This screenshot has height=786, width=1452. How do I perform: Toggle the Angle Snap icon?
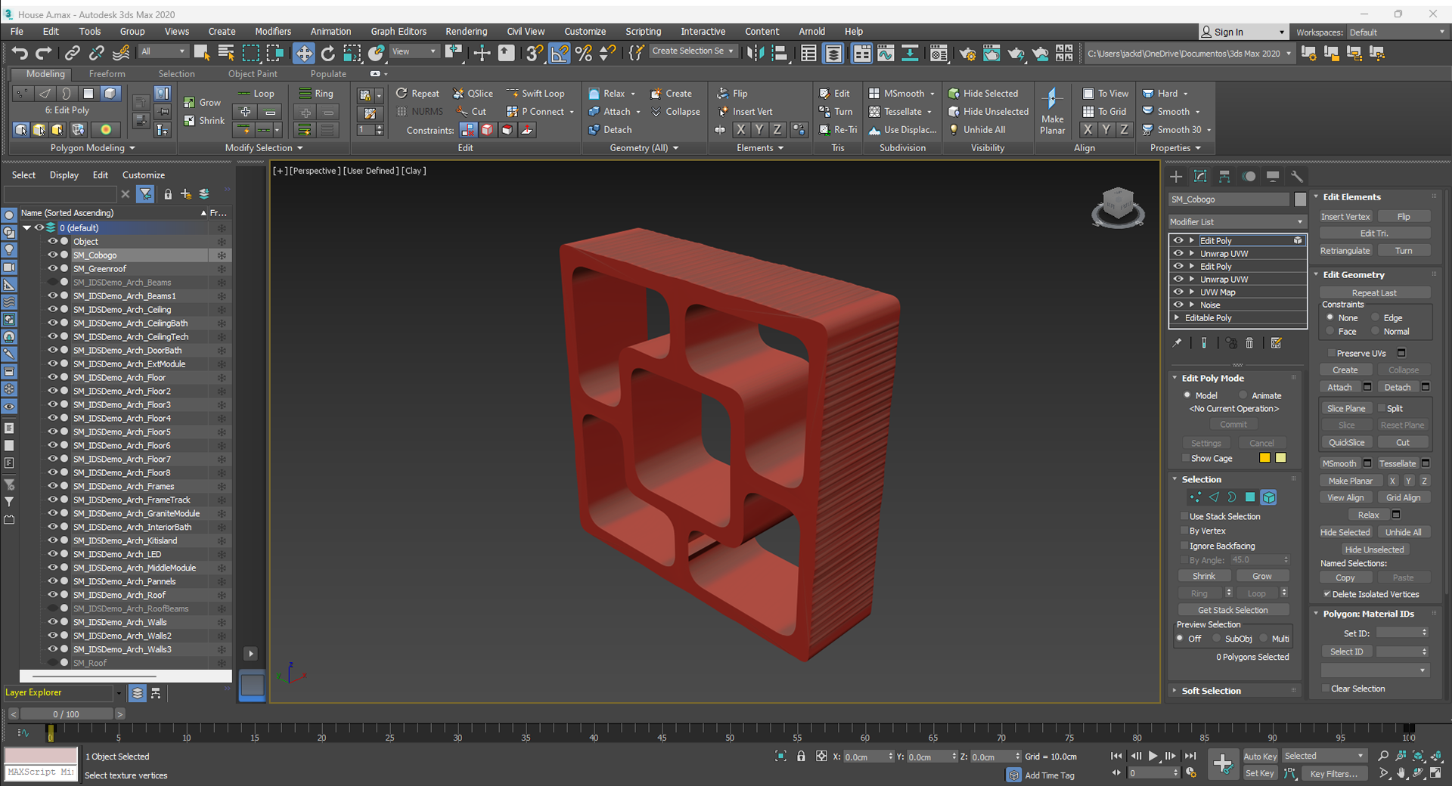point(560,52)
